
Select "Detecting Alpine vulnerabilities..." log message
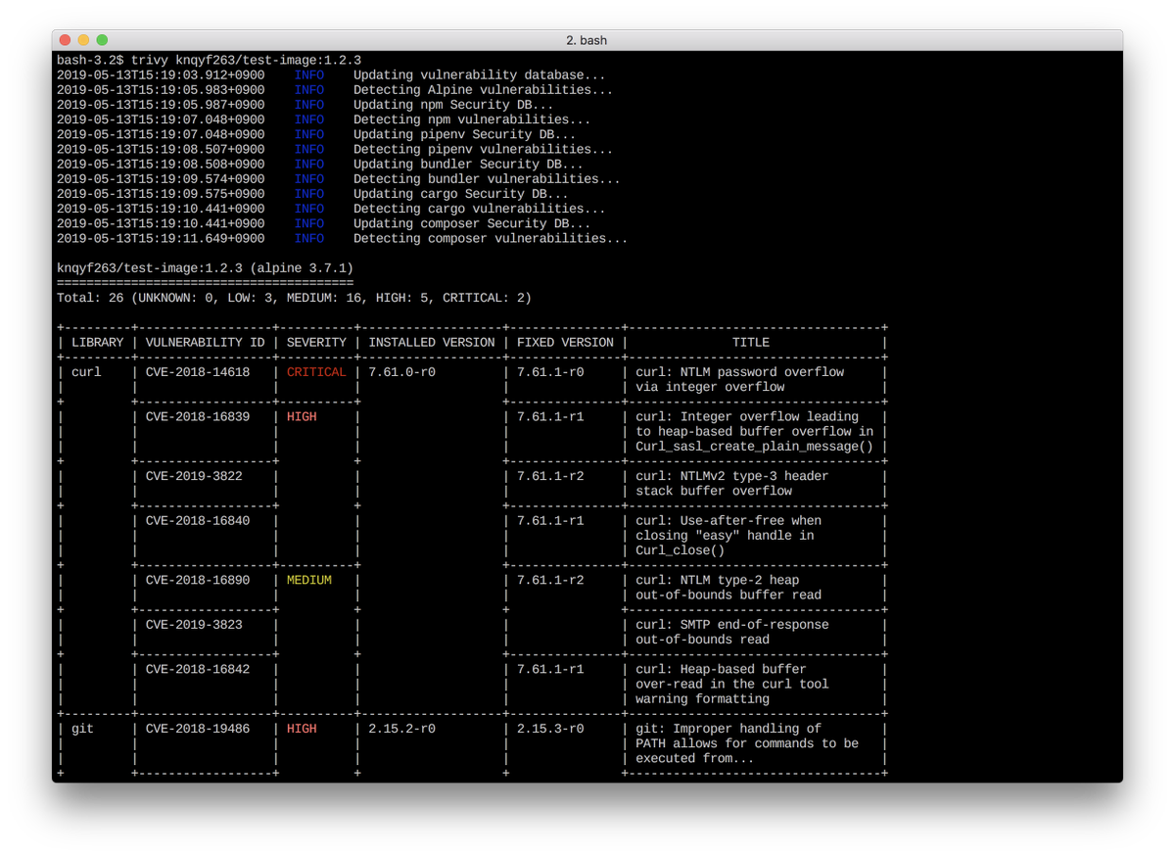[x=484, y=90]
